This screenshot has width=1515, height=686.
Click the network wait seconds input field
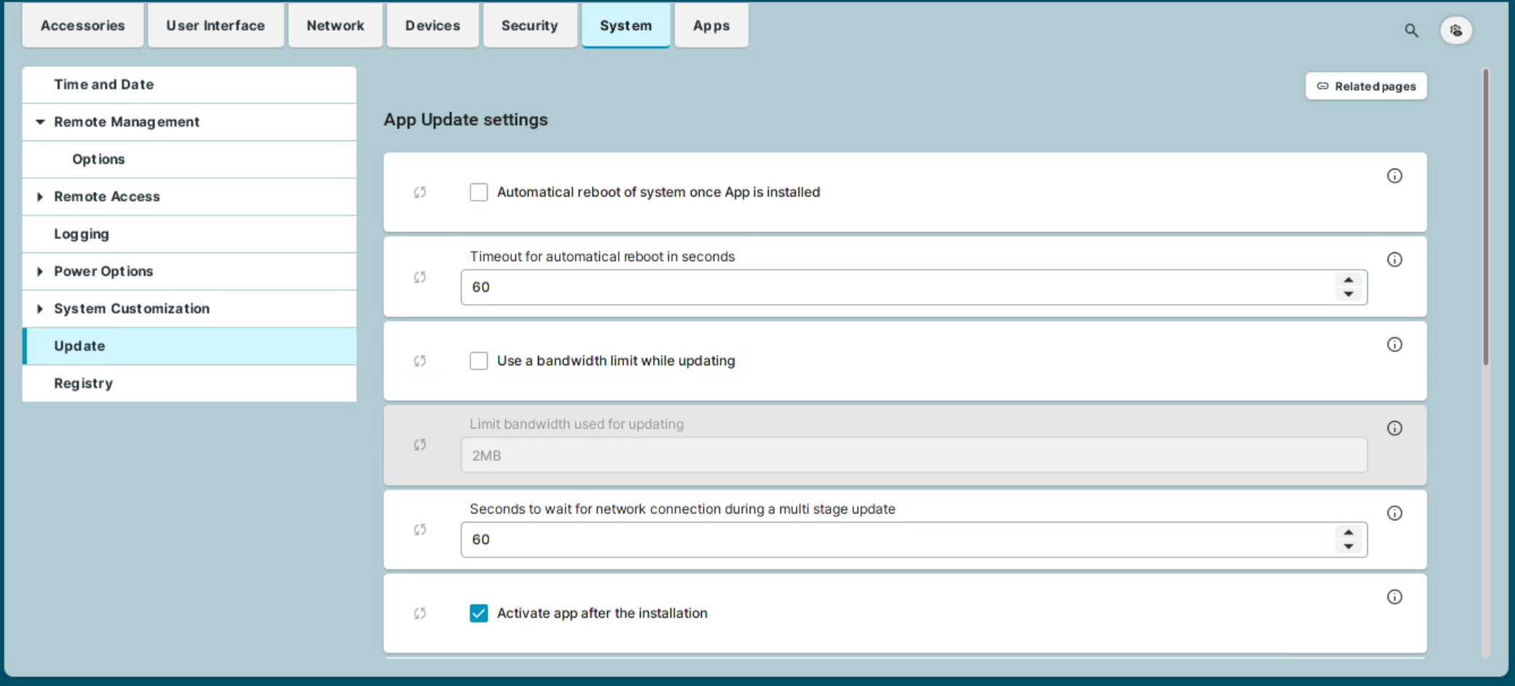pyautogui.click(x=895, y=540)
